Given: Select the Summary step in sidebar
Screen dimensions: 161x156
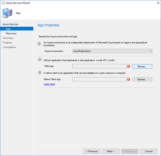Looking at the screenshot, I should click(8, 38).
